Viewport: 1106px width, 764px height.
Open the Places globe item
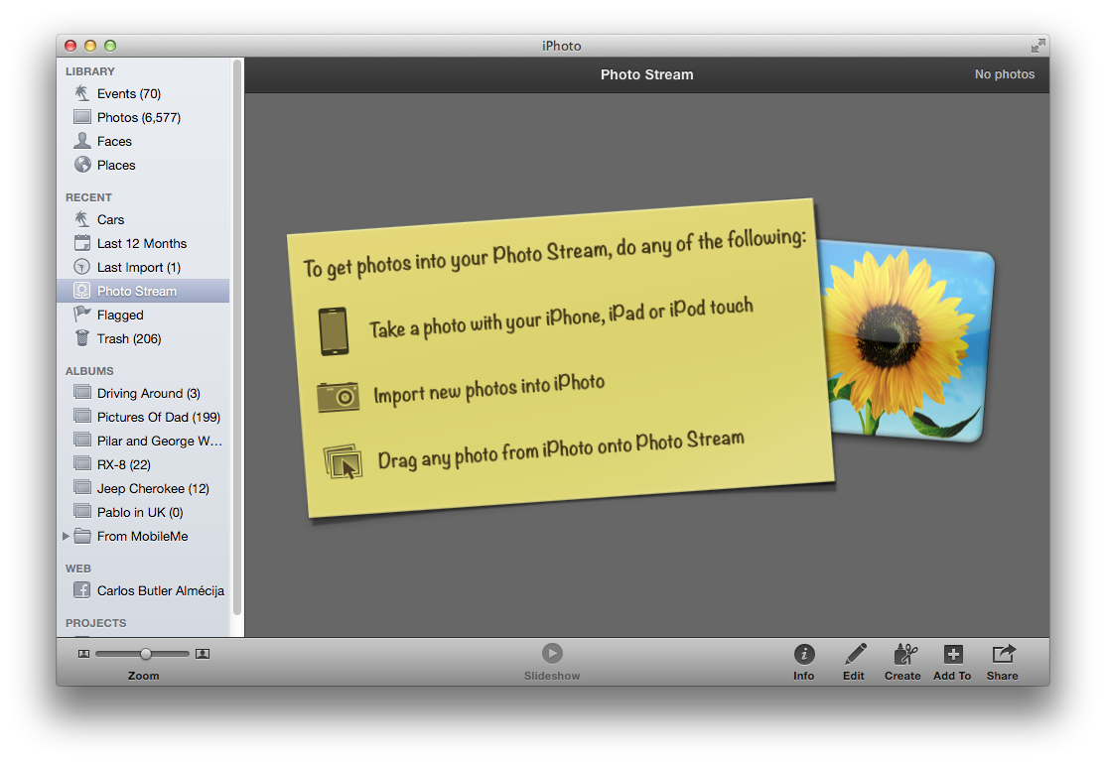(143, 165)
